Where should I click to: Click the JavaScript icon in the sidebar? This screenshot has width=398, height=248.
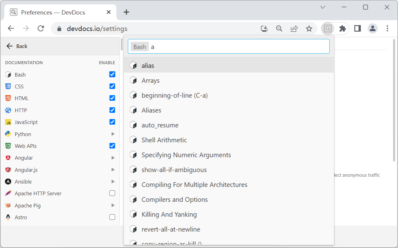coord(8,122)
